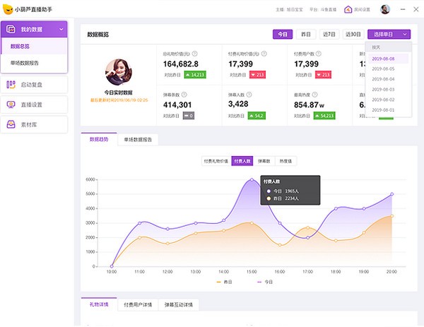Screen dimensions: 424x327
Task: Click the user avatar in title bar
Action: [x=385, y=9]
